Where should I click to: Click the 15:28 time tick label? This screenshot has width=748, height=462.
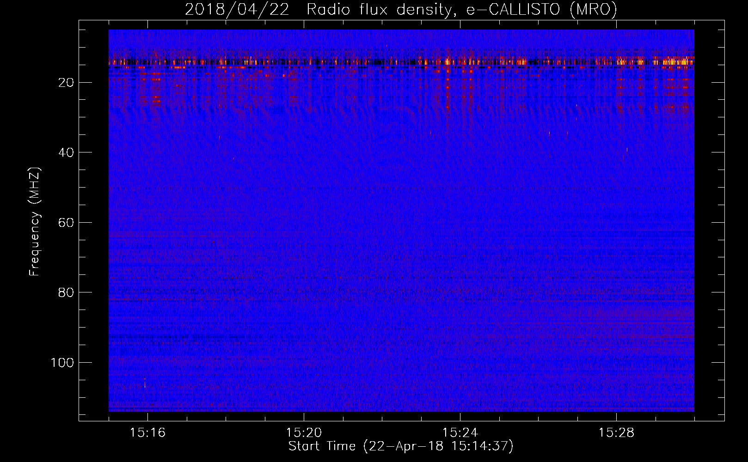616,433
